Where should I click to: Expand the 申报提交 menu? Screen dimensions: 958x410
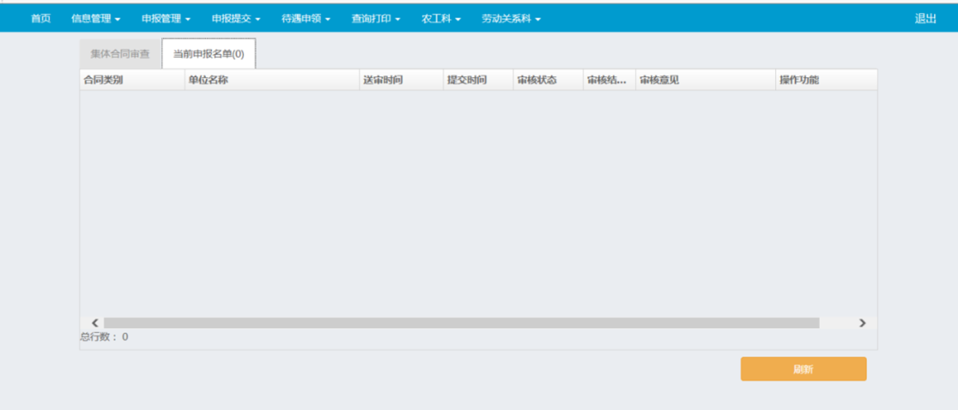coord(236,19)
